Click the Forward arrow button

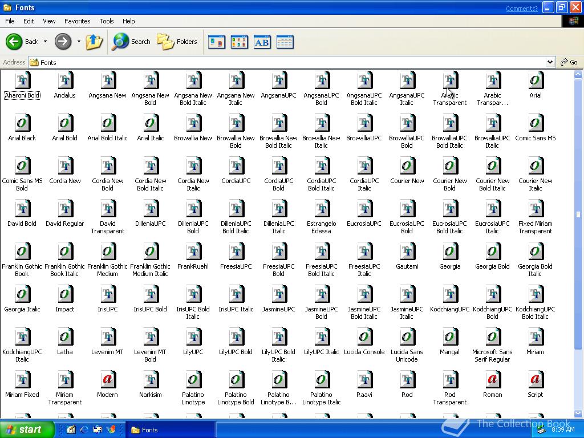[x=63, y=42]
